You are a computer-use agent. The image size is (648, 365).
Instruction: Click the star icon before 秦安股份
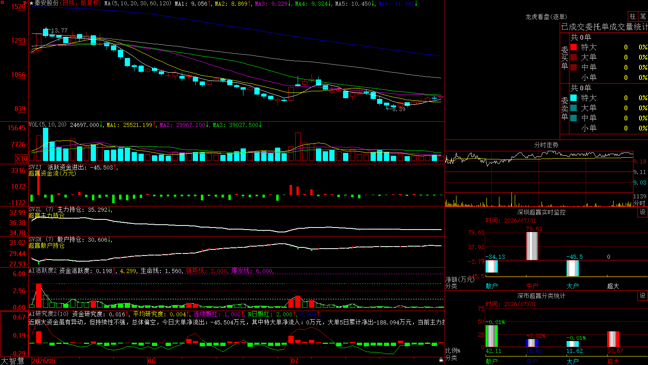point(32,3)
